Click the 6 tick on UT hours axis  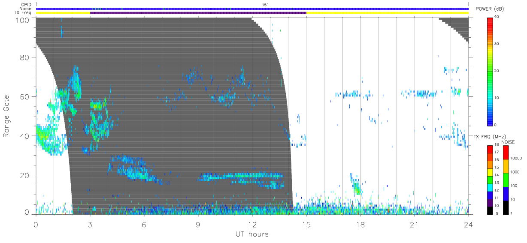tap(144, 225)
